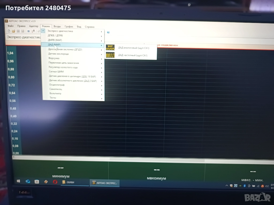
Task: Click the ДАД аналоговый MAP waveform icon
Action: pyautogui.click(x=110, y=48)
